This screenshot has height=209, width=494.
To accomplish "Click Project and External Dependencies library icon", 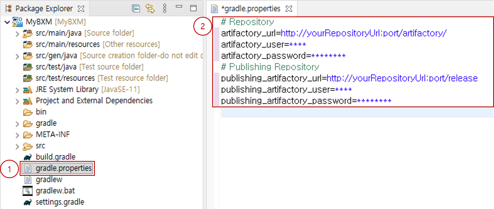I will point(28,100).
